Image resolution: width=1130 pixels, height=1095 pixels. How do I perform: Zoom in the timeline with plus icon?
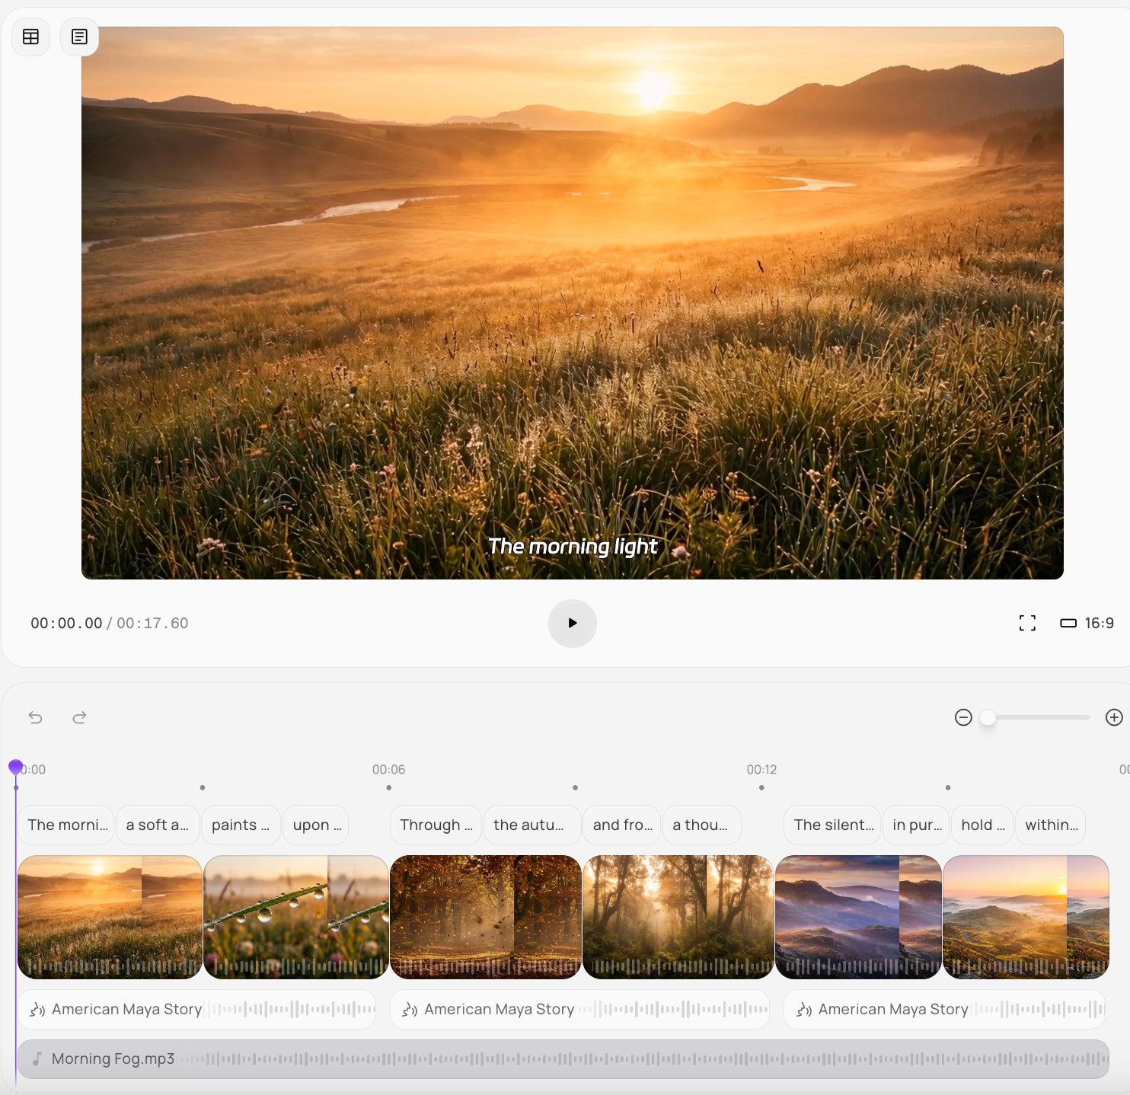1114,717
